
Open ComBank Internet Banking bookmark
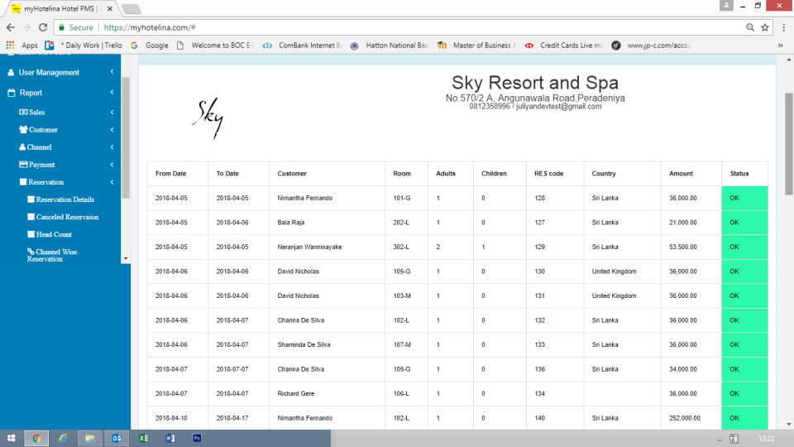[303, 45]
